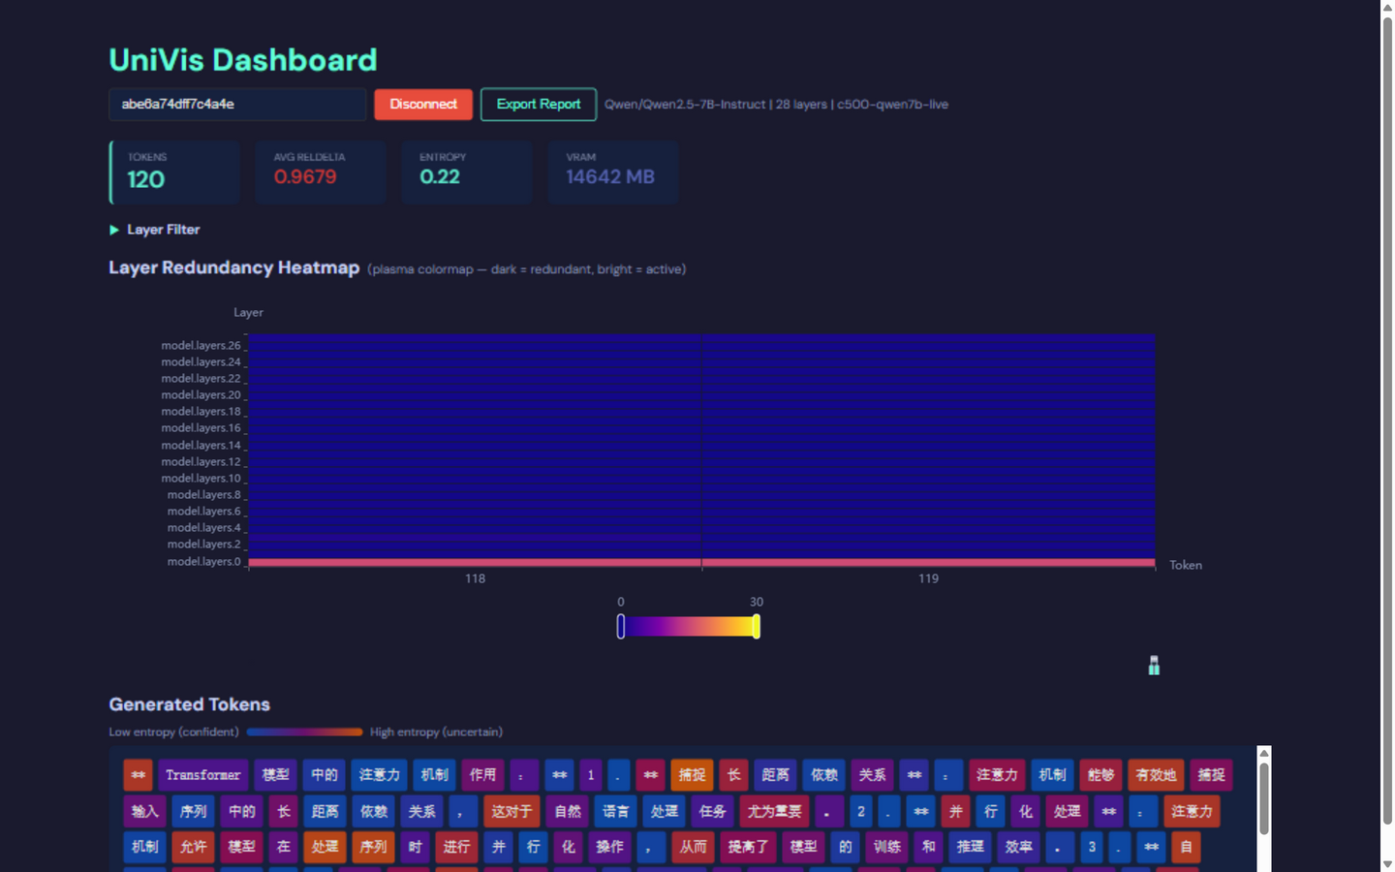Click the ENTROPY 0.22 stat card
This screenshot has height=872, width=1395.
(x=467, y=172)
